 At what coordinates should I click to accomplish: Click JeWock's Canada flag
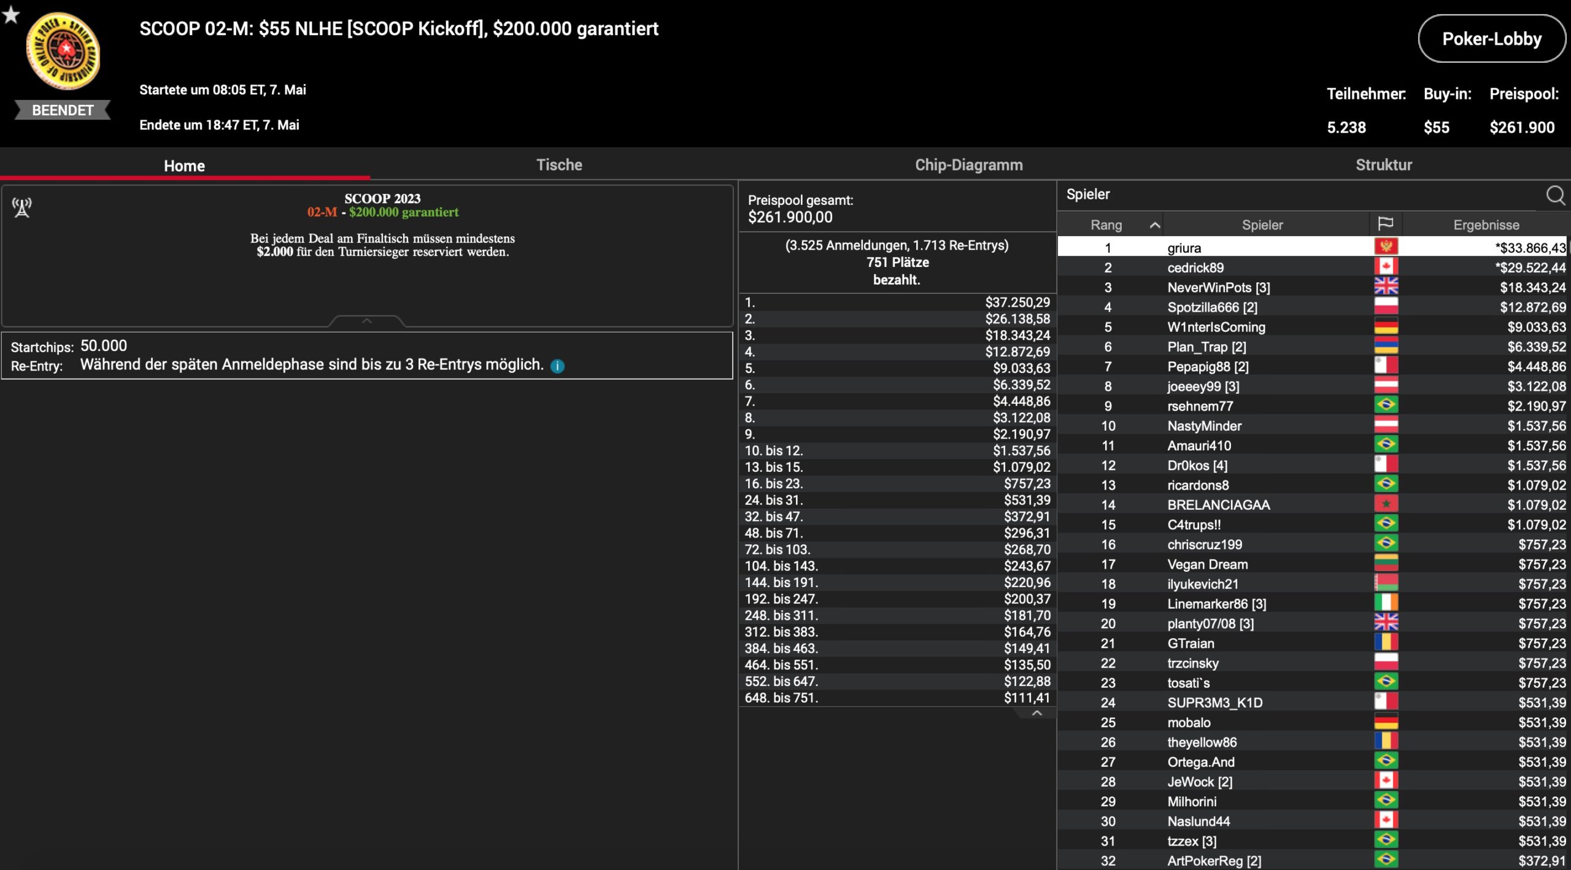point(1386,780)
